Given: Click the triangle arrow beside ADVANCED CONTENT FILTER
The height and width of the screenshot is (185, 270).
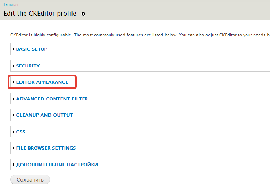Looking at the screenshot, I should pos(14,99).
